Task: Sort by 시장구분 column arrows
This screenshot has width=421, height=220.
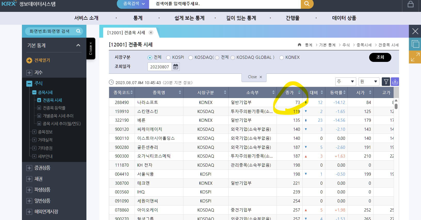Action: tap(225, 92)
